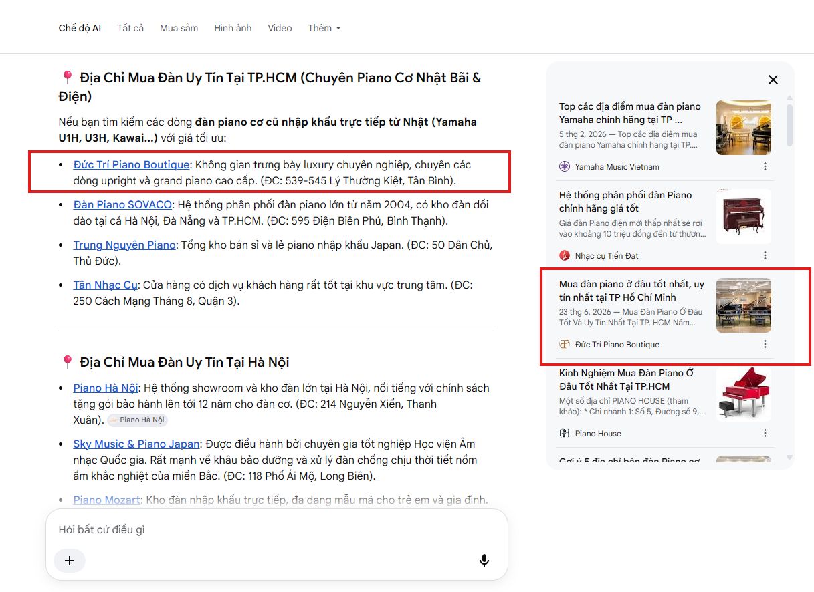Open the Video tab

pyautogui.click(x=280, y=28)
